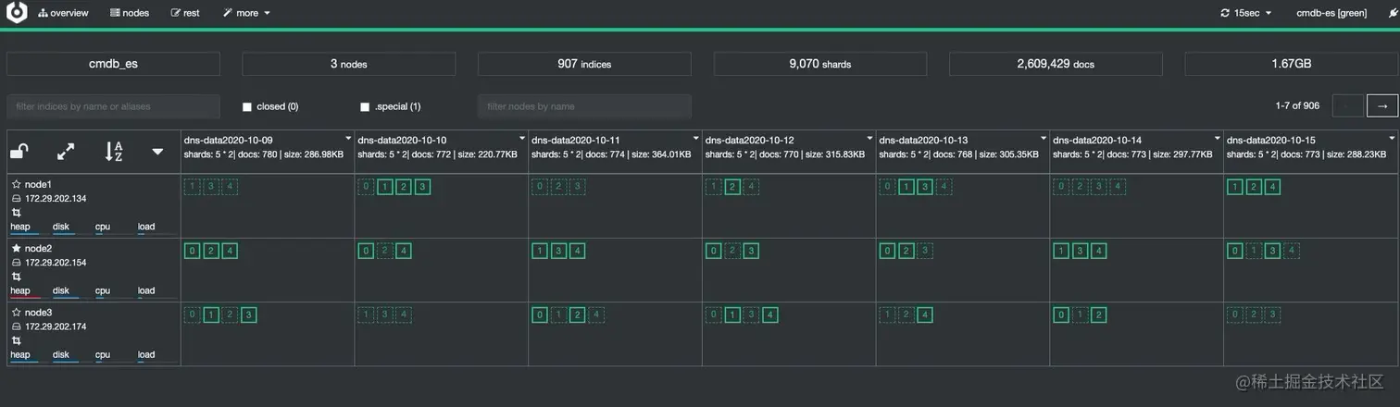
Task: Open the dns-data2020-10-11 index dropdown arrow
Action: tap(695, 140)
